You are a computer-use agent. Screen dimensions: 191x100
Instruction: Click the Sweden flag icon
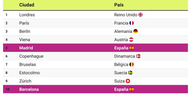click(x=130, y=73)
